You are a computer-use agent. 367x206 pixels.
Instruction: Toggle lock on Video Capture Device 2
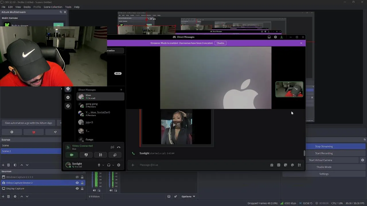pos(82,183)
